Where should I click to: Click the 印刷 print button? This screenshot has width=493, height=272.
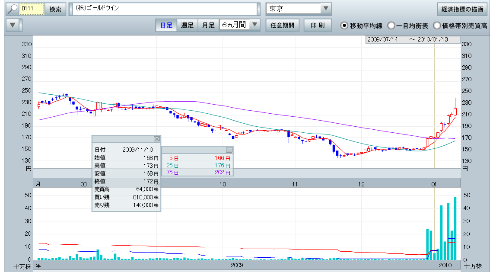click(317, 25)
